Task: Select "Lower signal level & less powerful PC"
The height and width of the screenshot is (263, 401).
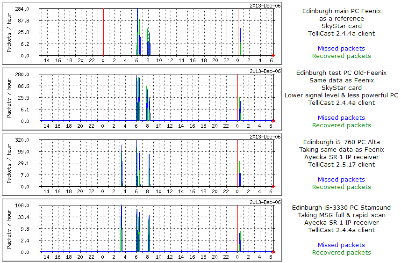Action: point(342,95)
